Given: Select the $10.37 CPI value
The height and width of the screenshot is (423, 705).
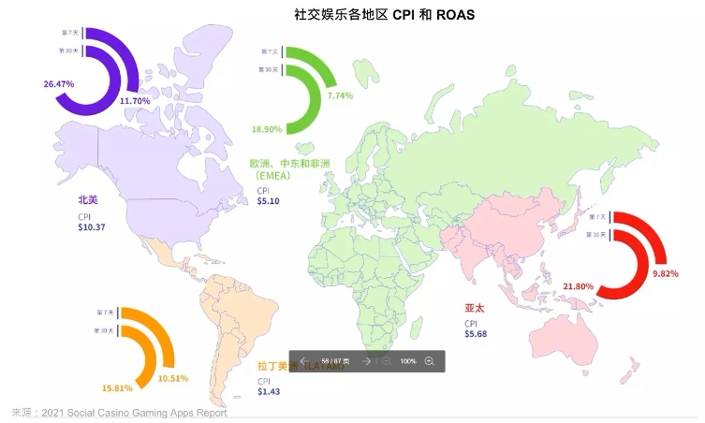Looking at the screenshot, I should tap(92, 227).
